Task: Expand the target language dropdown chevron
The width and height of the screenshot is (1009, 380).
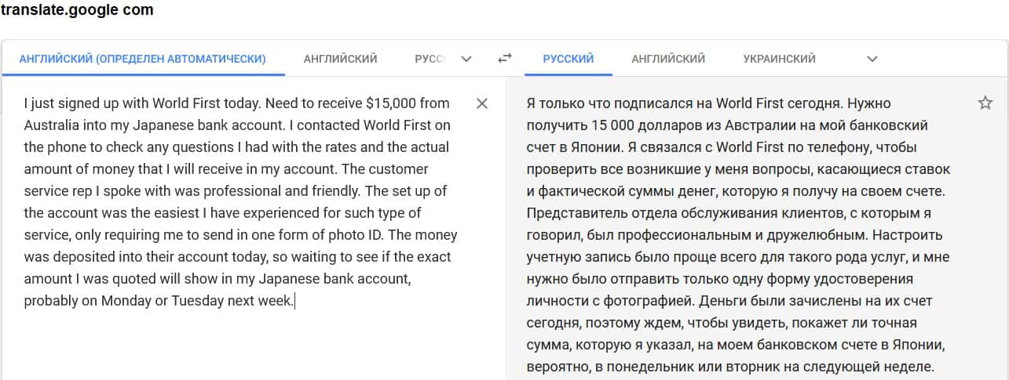Action: (x=872, y=59)
